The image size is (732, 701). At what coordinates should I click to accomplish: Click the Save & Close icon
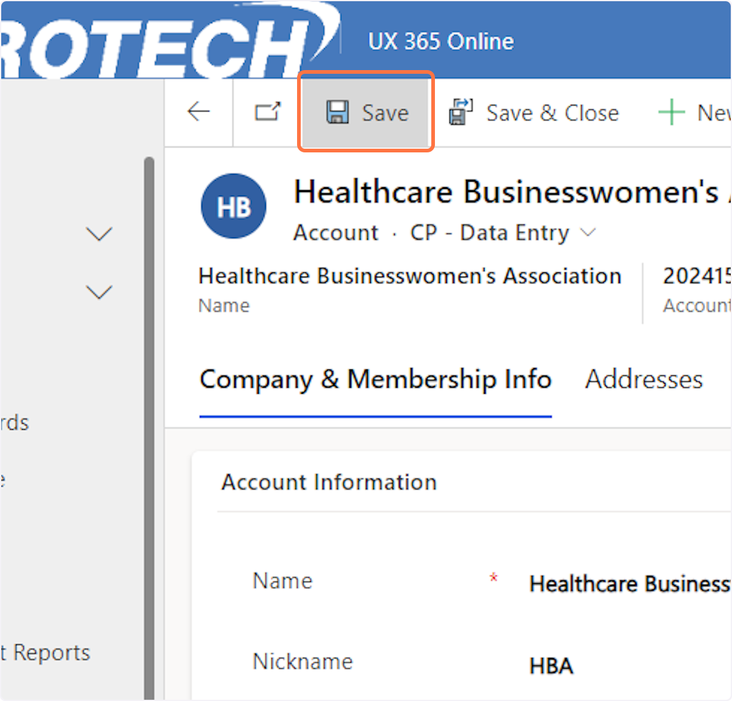click(461, 113)
